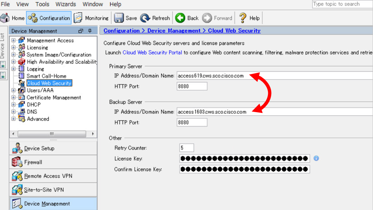This screenshot has height=210, width=373.
Task: Open the Device Setup section
Action: click(x=53, y=148)
